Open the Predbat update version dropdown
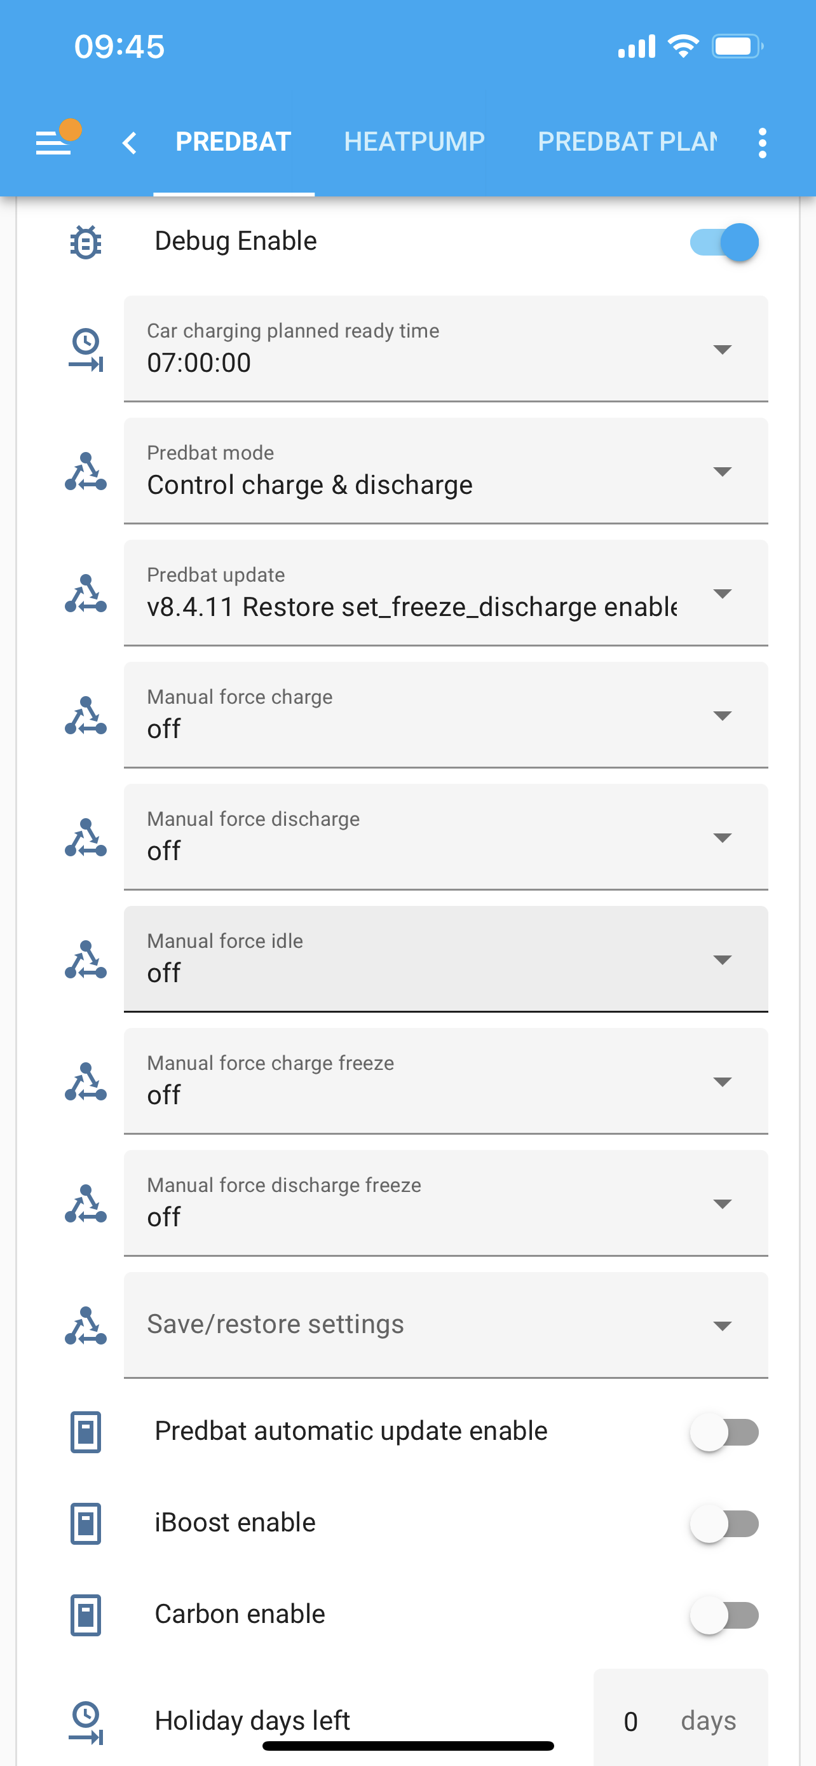The width and height of the screenshot is (816, 1766). pyautogui.click(x=445, y=593)
